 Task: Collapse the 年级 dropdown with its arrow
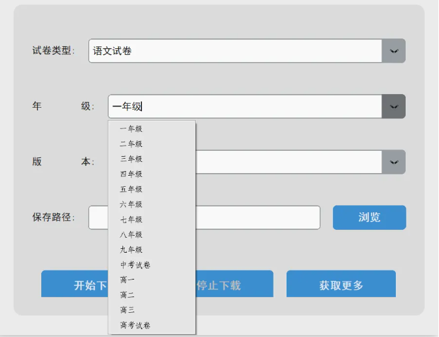pos(393,106)
